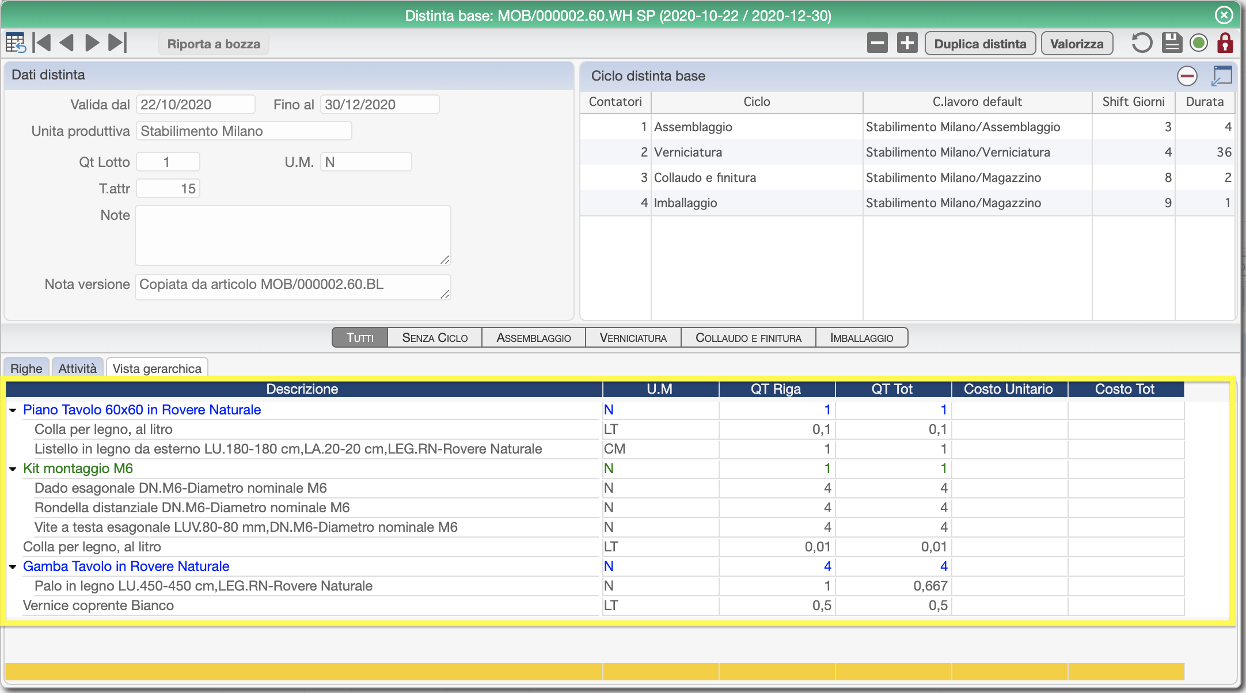The image size is (1246, 693).
Task: Select Verniciatura cycle row
Action: 907,152
